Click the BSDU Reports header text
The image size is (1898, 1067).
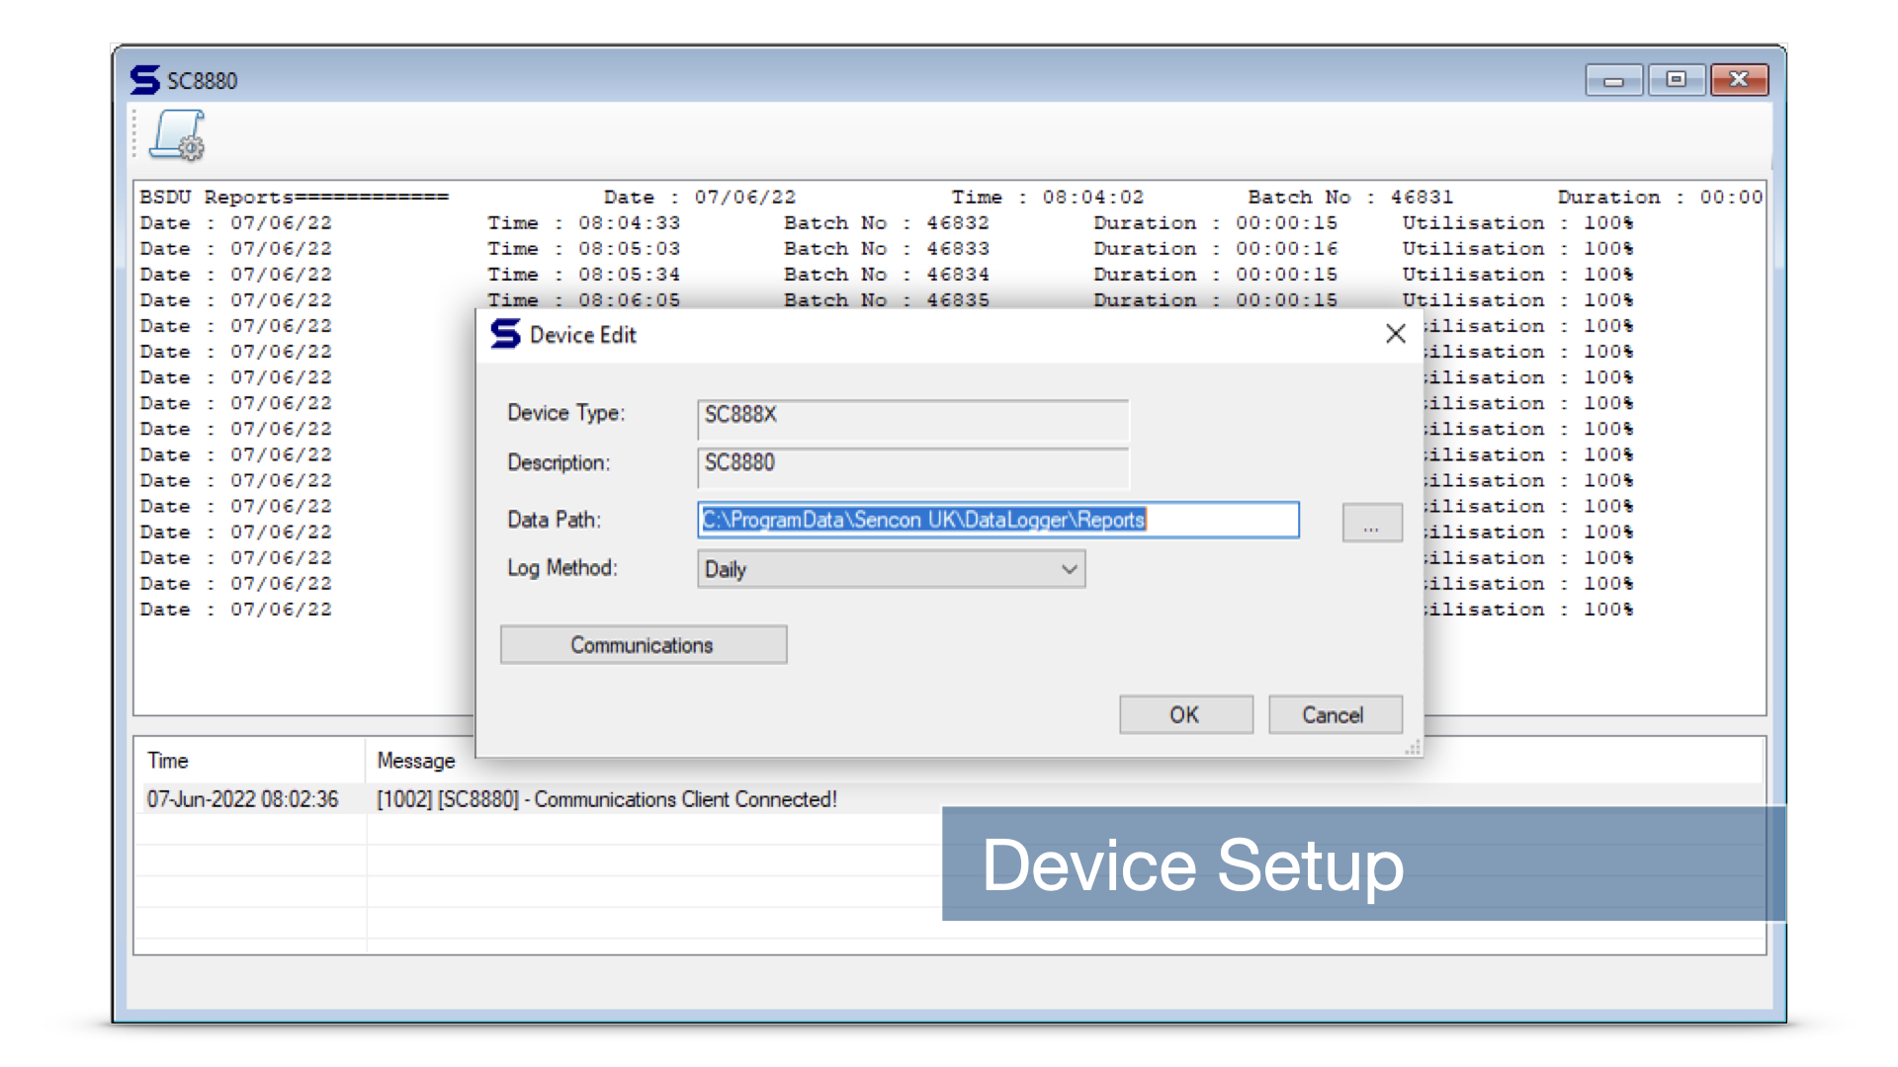[x=294, y=198]
